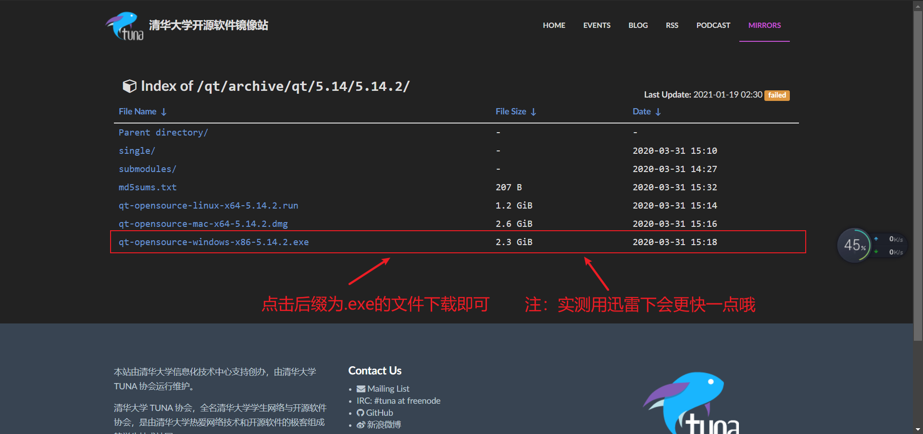Open the md5sums.txt file
The height and width of the screenshot is (434, 923).
click(x=148, y=187)
